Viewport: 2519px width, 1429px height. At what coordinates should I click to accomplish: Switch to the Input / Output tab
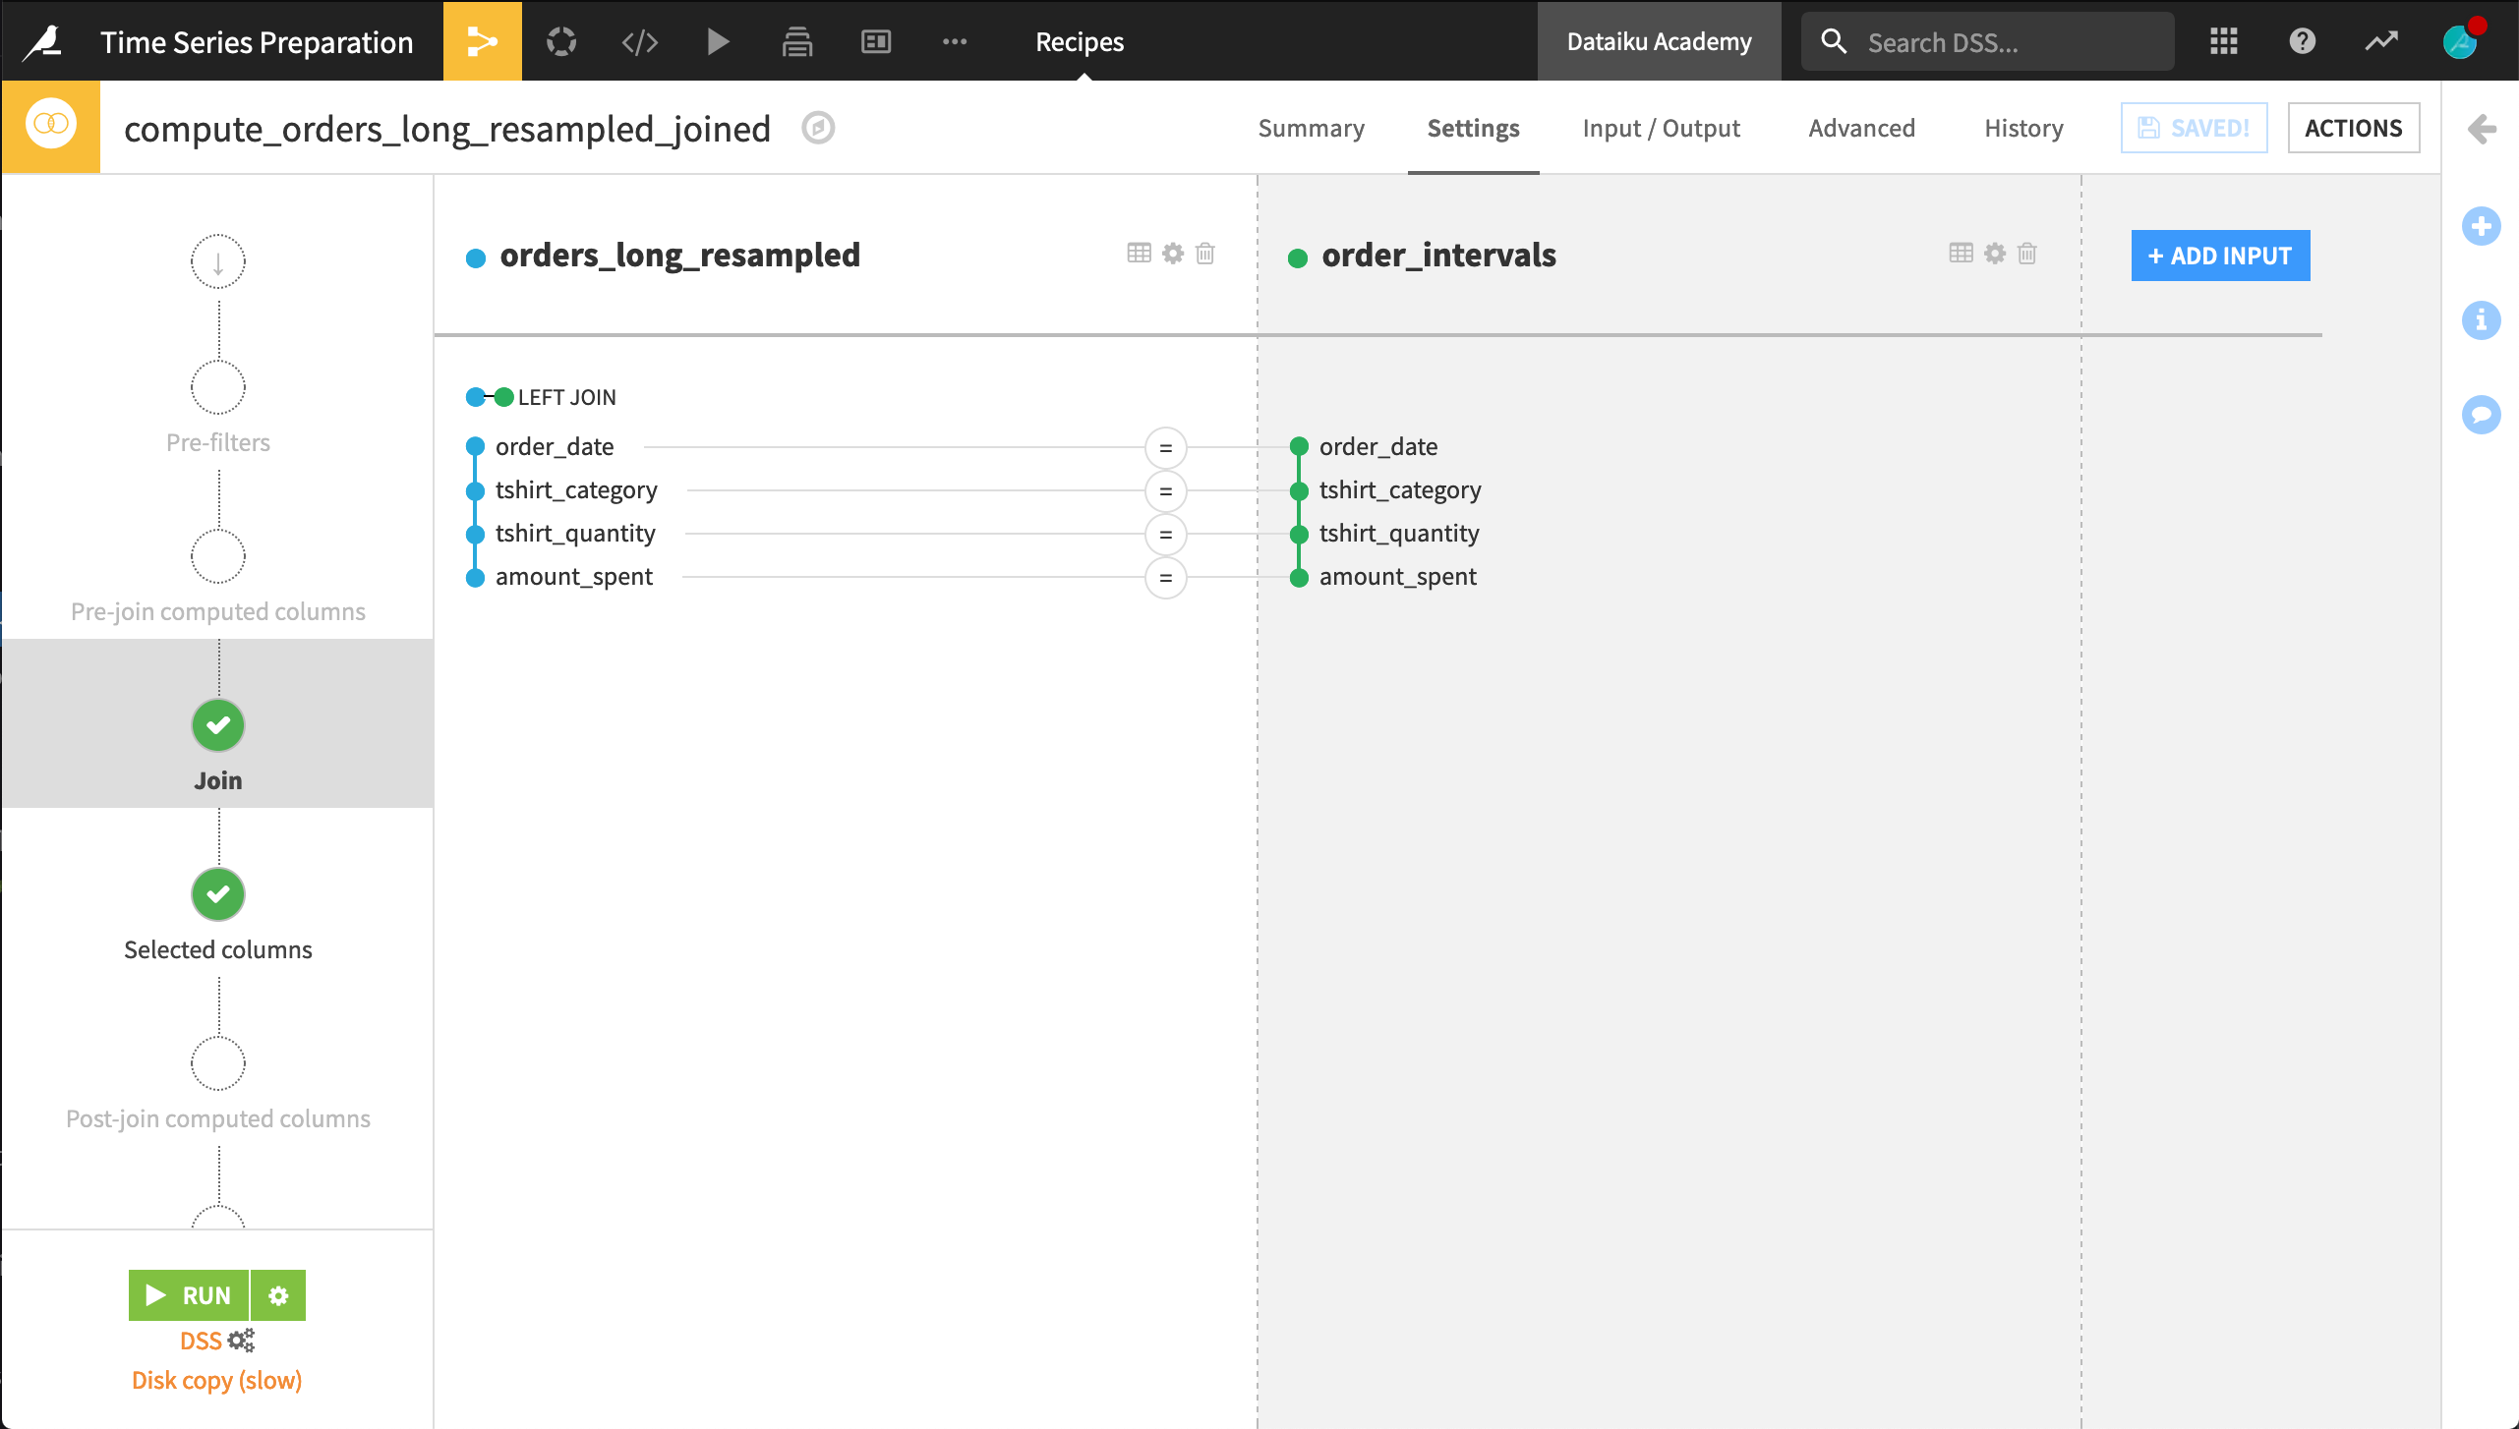coord(1661,129)
